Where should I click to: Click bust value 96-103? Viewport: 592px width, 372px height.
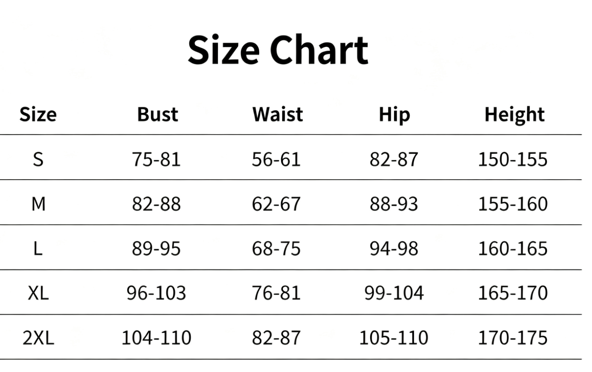click(x=156, y=293)
